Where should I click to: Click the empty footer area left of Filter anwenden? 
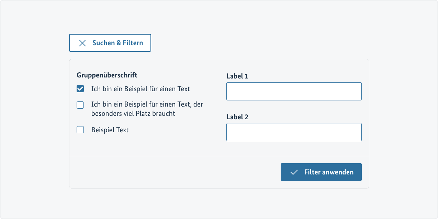pyautogui.click(x=172, y=172)
